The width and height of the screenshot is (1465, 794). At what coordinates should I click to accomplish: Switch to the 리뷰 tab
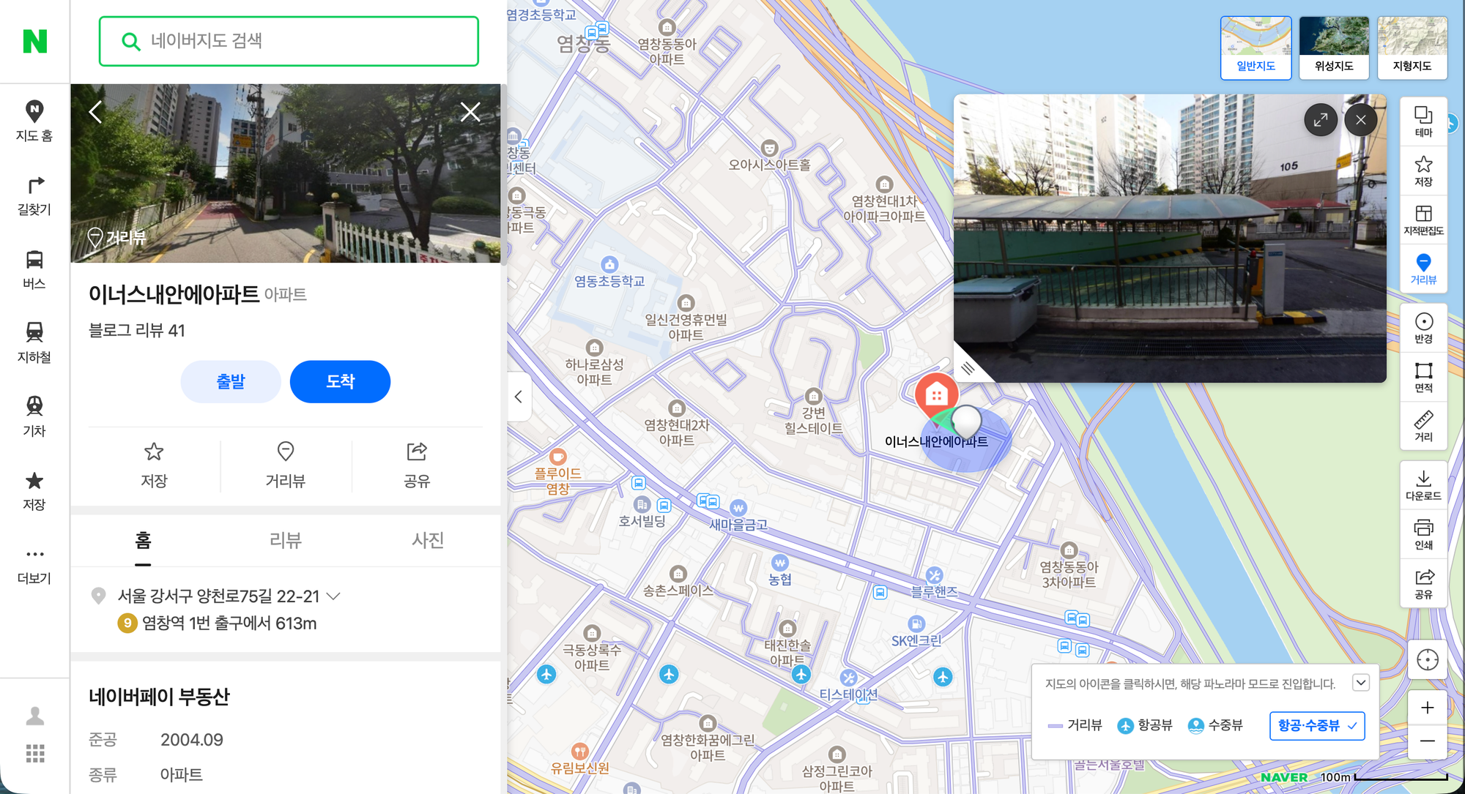coord(285,540)
